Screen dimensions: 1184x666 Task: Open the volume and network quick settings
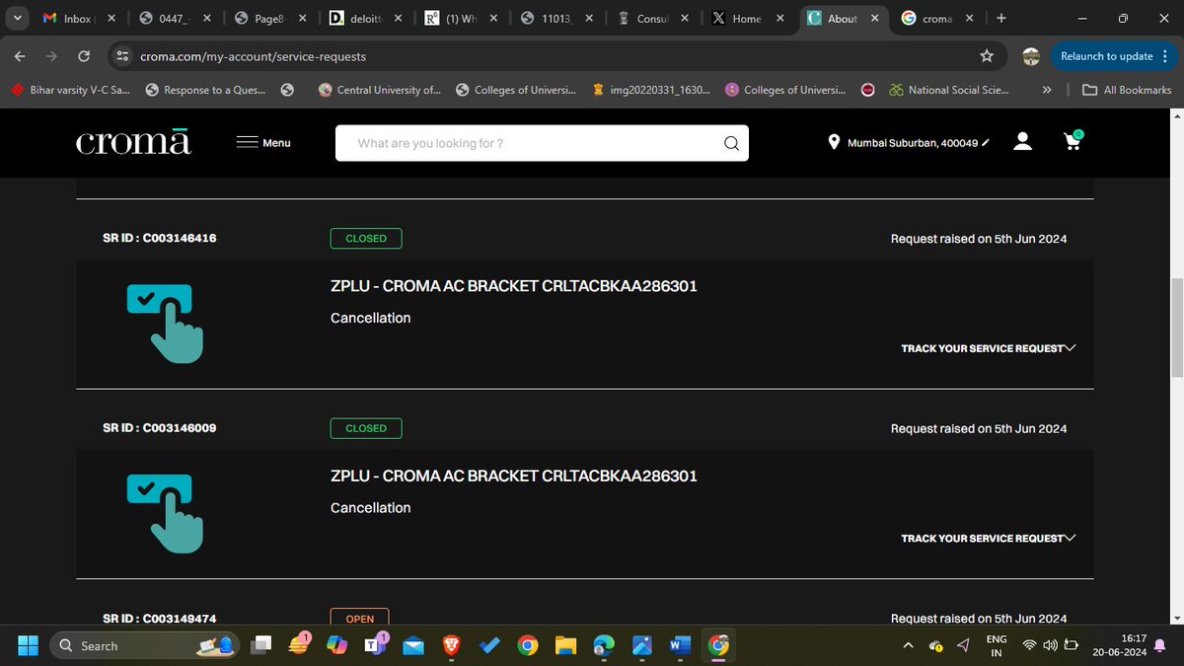click(x=1051, y=645)
